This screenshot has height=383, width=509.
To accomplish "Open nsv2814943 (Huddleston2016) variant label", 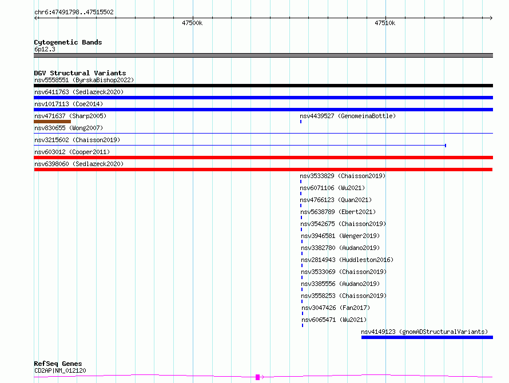I will pyautogui.click(x=347, y=260).
